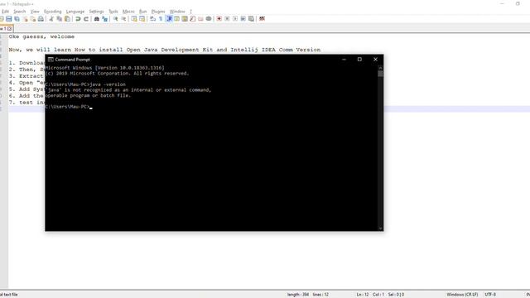Toggle the indent guide toolbar button
530x298 pixels.
pos(169,19)
